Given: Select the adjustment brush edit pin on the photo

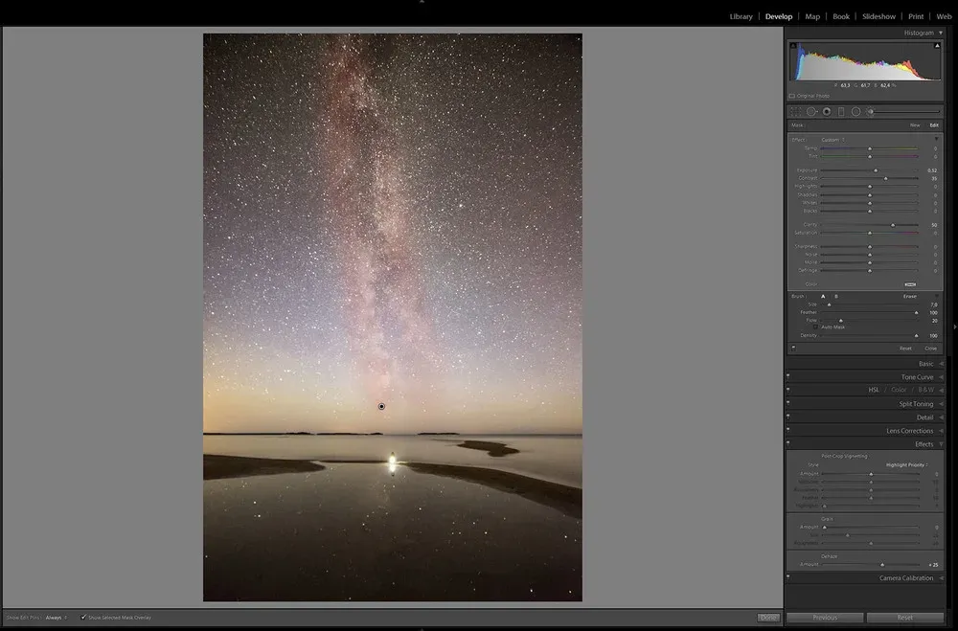Looking at the screenshot, I should (x=381, y=406).
